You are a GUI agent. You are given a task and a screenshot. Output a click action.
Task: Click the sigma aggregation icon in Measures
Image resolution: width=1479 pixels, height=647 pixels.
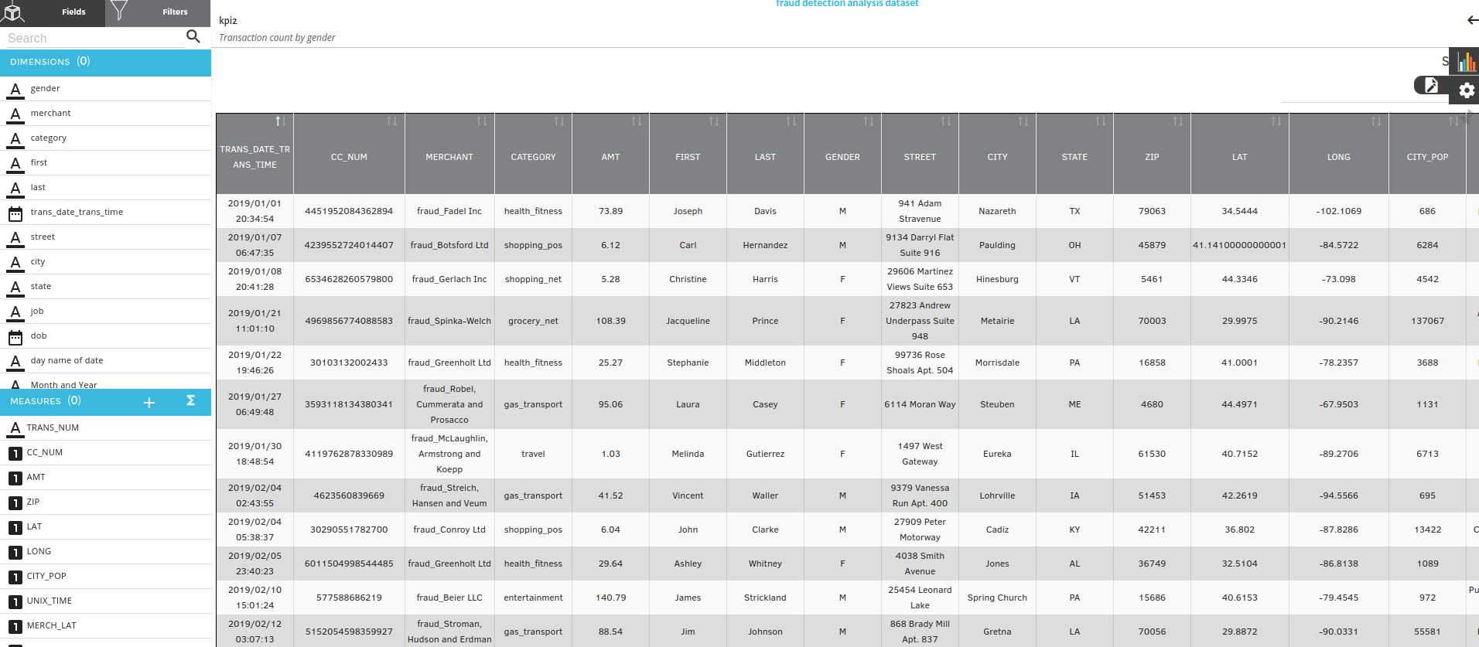(190, 400)
